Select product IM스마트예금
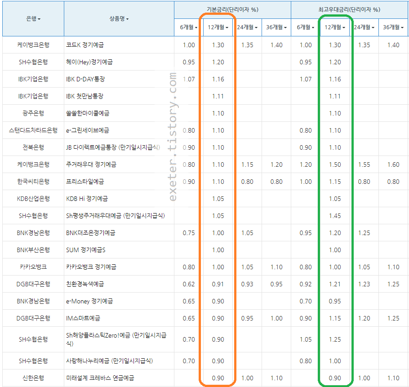This screenshot has height=387, width=409. [83, 318]
